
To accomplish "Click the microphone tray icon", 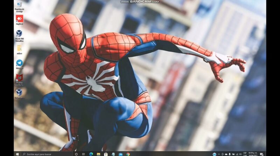I will [x=230, y=154].
